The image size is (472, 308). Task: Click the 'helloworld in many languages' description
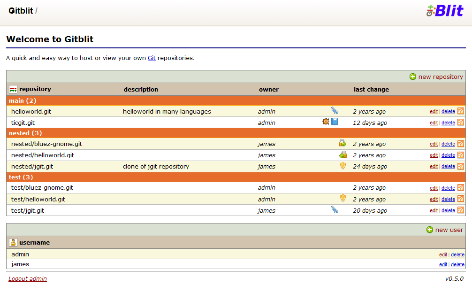pos(167,111)
